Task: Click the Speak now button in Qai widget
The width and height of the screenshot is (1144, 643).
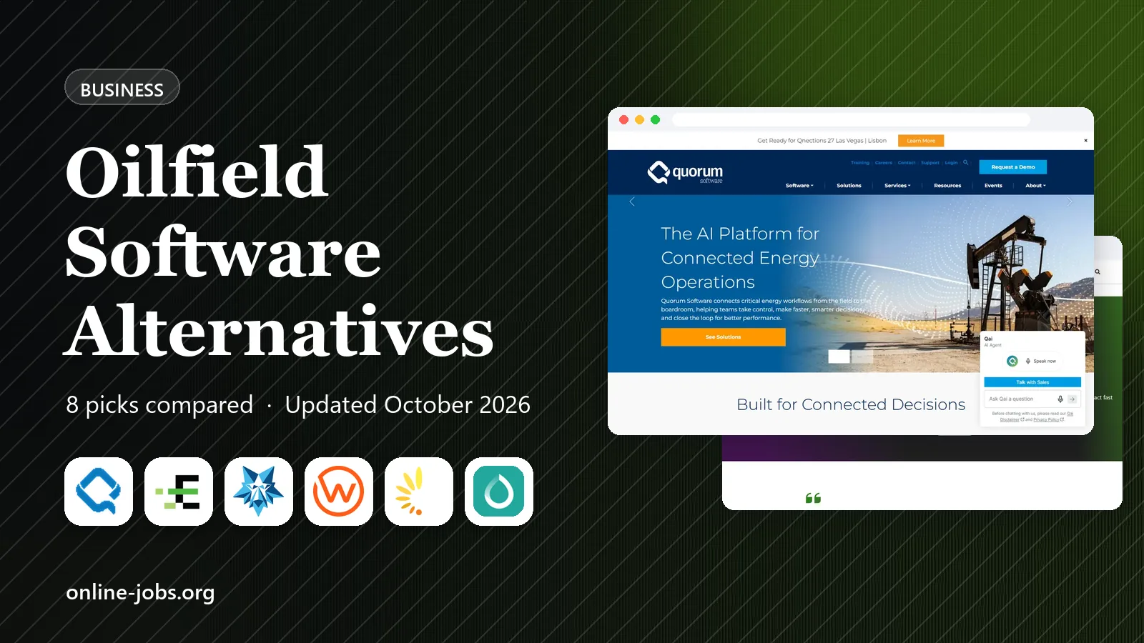Action: point(1040,361)
